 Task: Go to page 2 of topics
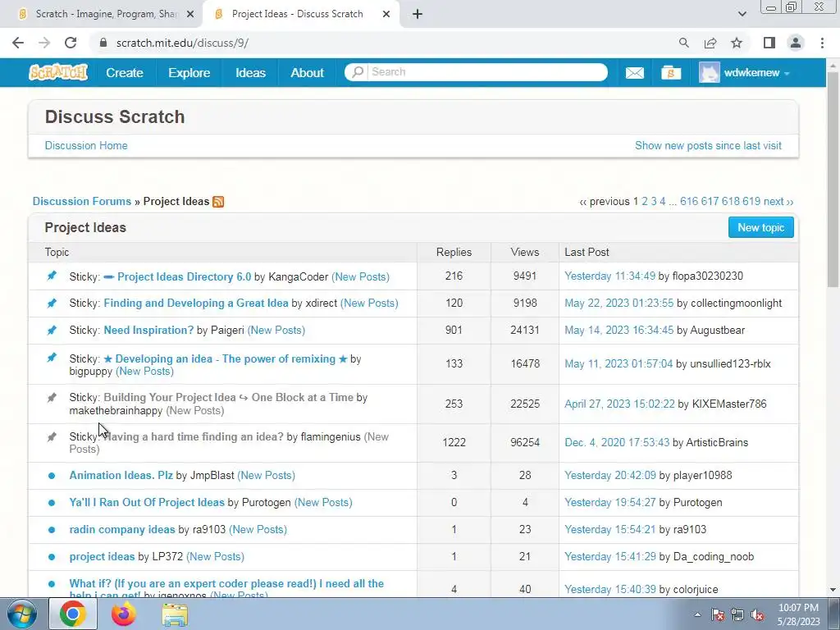pos(645,202)
